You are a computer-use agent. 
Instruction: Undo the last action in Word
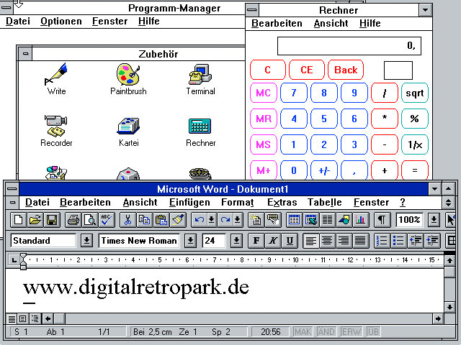click(x=200, y=220)
